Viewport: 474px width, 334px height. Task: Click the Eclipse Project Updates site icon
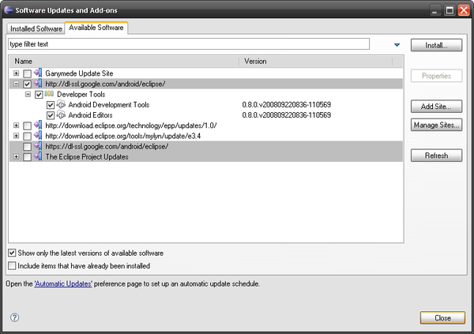point(38,156)
